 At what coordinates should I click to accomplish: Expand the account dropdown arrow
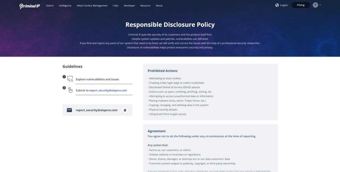320,5
